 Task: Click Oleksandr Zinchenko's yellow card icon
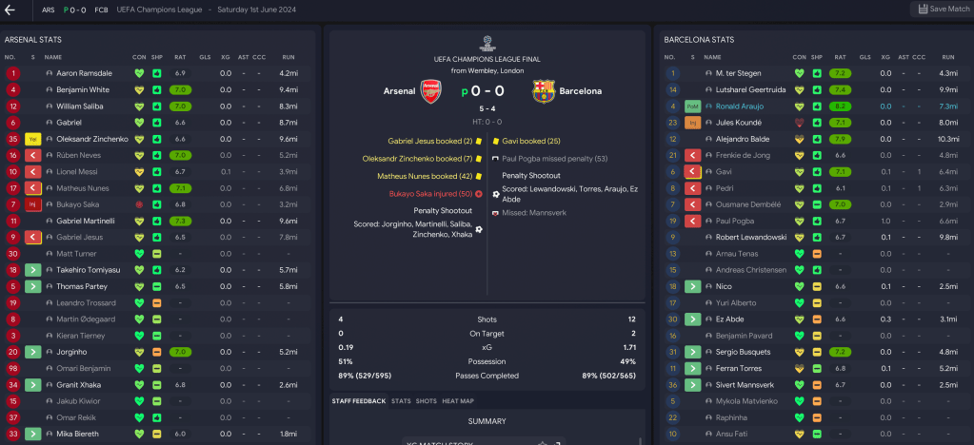coord(31,139)
